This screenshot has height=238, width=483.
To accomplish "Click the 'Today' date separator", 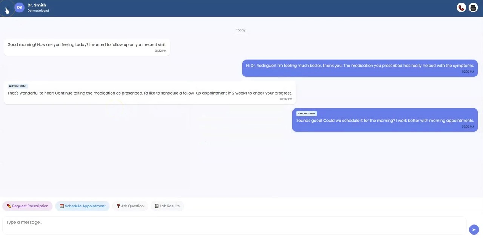I will point(241,30).
